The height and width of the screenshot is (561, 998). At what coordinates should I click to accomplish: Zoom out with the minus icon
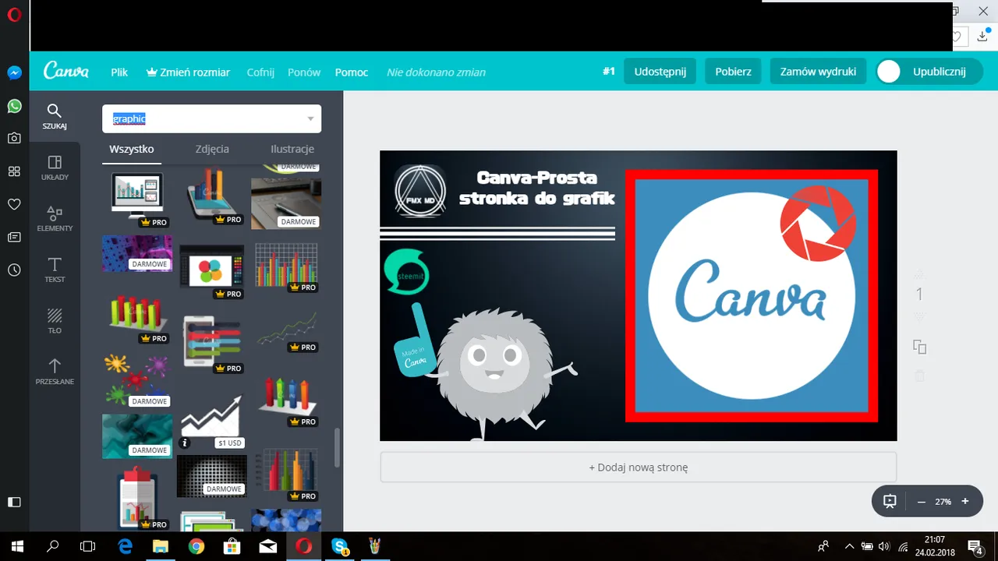921,501
